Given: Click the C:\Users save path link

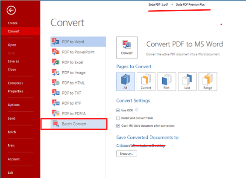Looking at the screenshot, I should click(x=141, y=146).
